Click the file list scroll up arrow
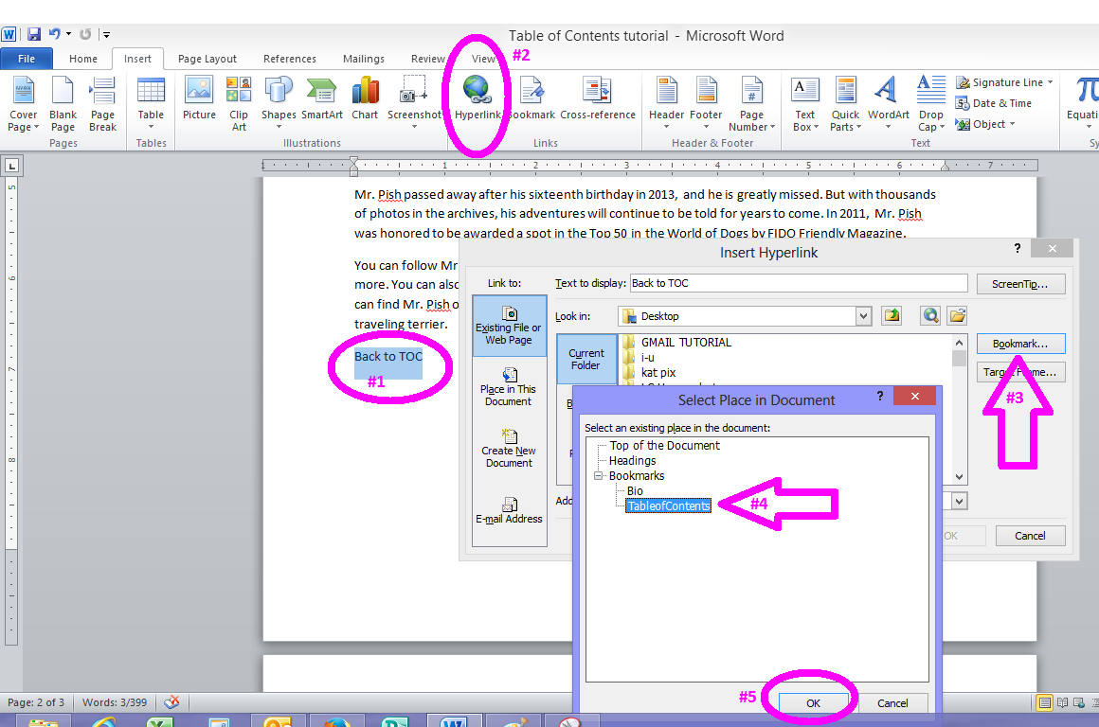The height and width of the screenshot is (727, 1099). (x=959, y=343)
